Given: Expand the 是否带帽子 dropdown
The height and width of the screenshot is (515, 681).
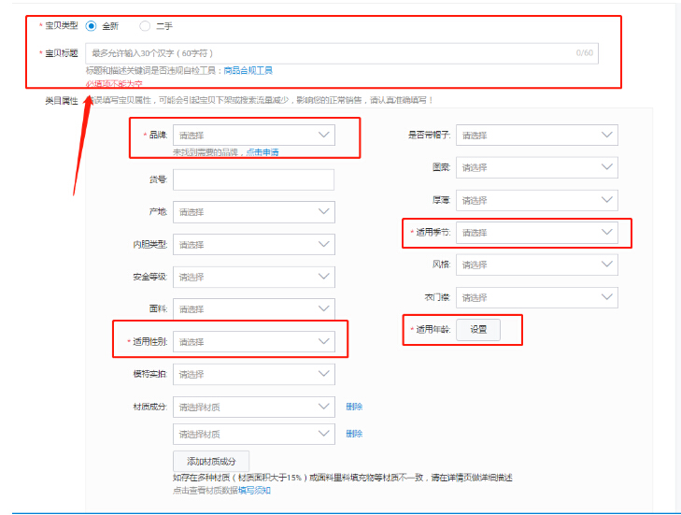Looking at the screenshot, I should coord(536,136).
